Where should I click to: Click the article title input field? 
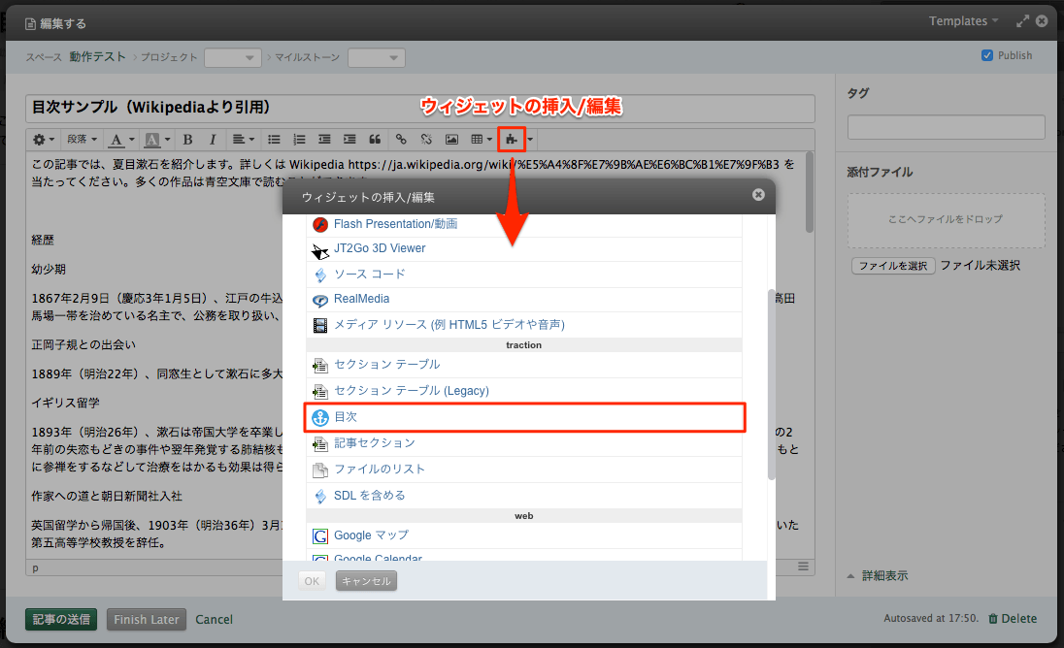coord(420,108)
